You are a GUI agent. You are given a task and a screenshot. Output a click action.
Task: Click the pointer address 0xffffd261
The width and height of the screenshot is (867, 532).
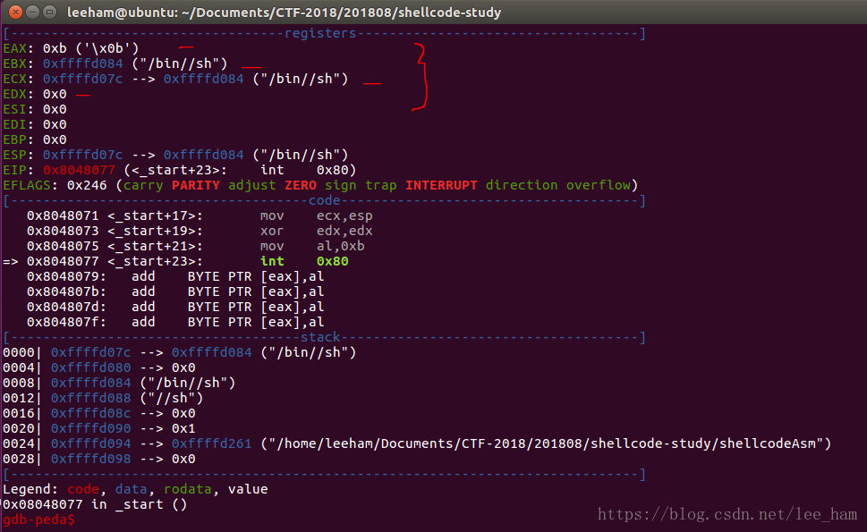coord(212,443)
